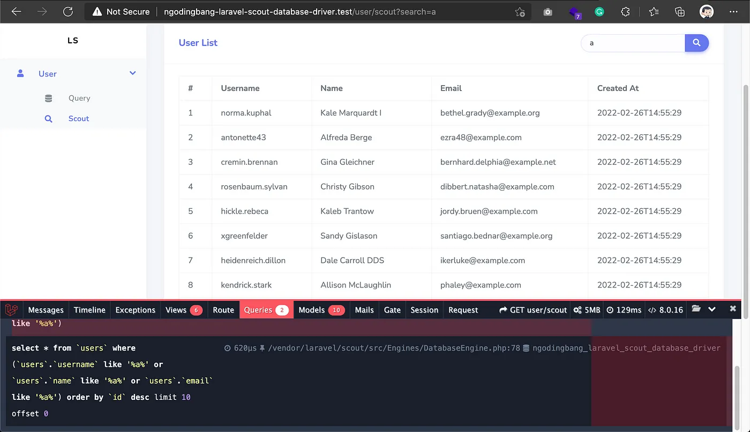Click the Grammarly extension icon
This screenshot has width=750, height=432.
(x=599, y=12)
